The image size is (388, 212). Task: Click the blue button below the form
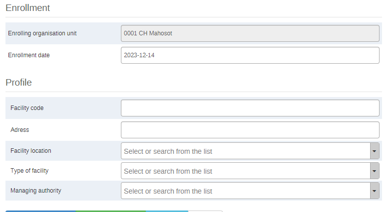(41, 212)
